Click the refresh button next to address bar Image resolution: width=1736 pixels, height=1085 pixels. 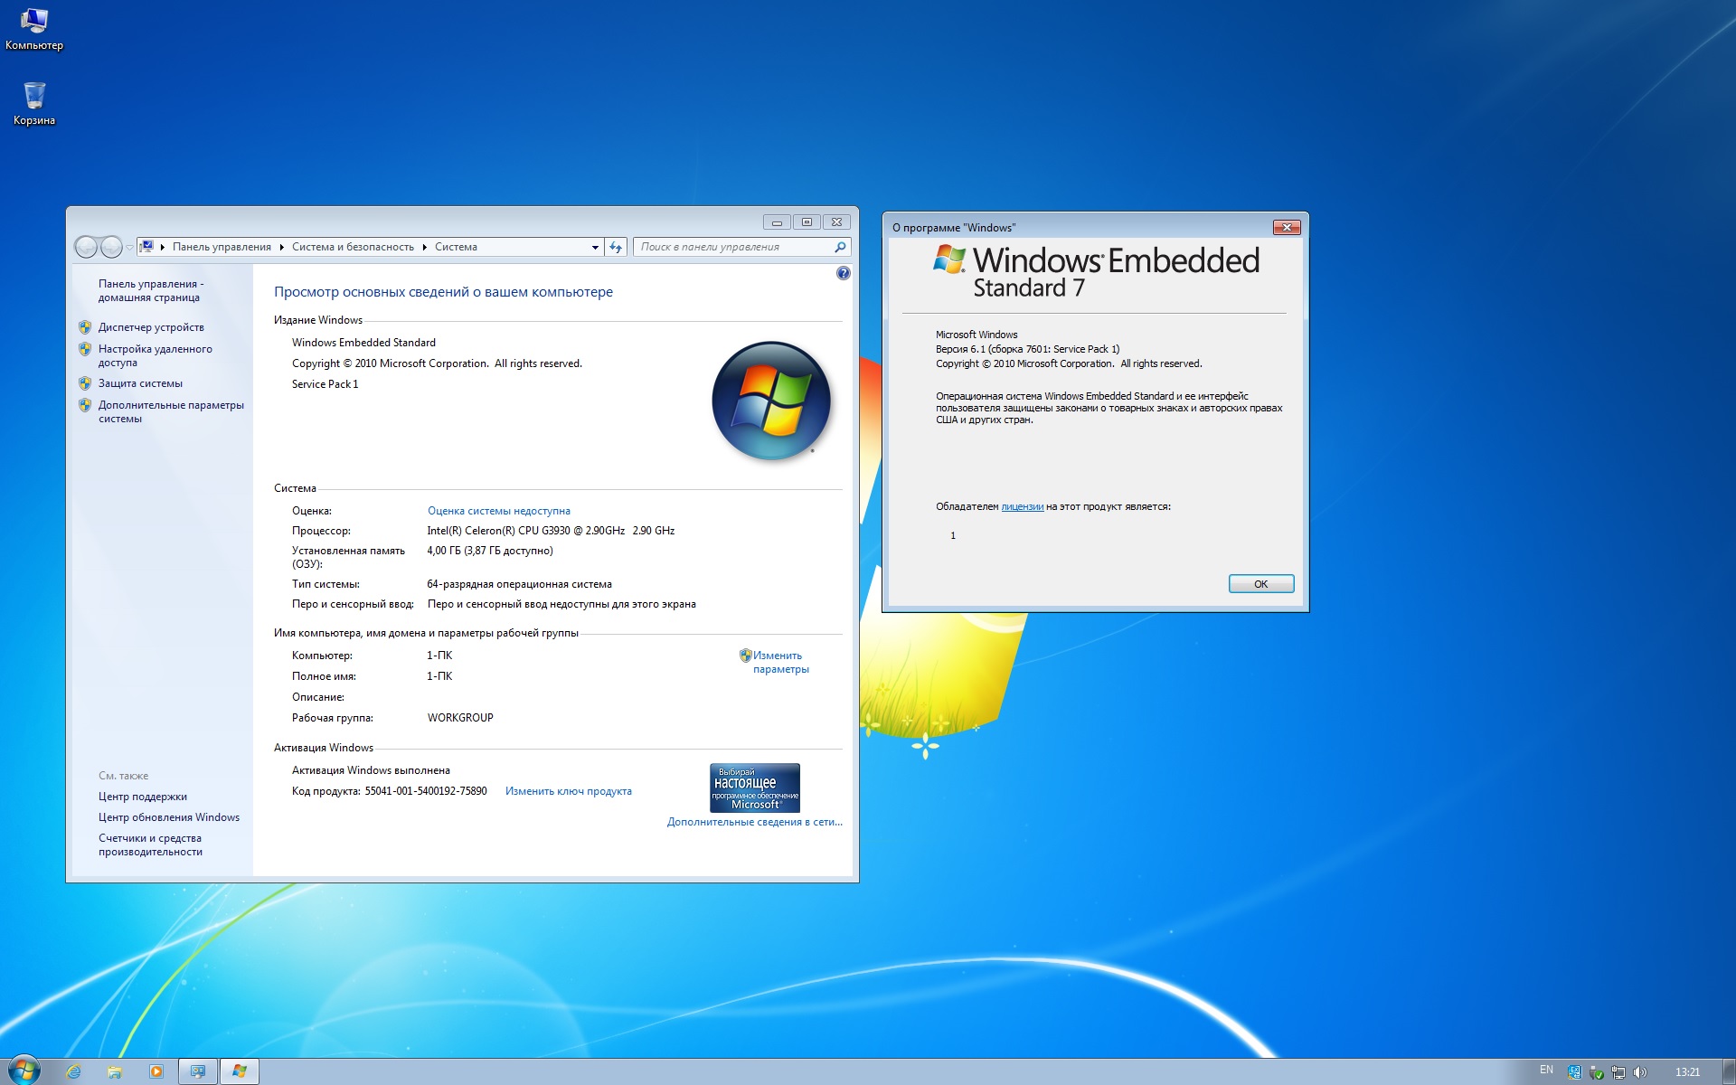tap(616, 247)
